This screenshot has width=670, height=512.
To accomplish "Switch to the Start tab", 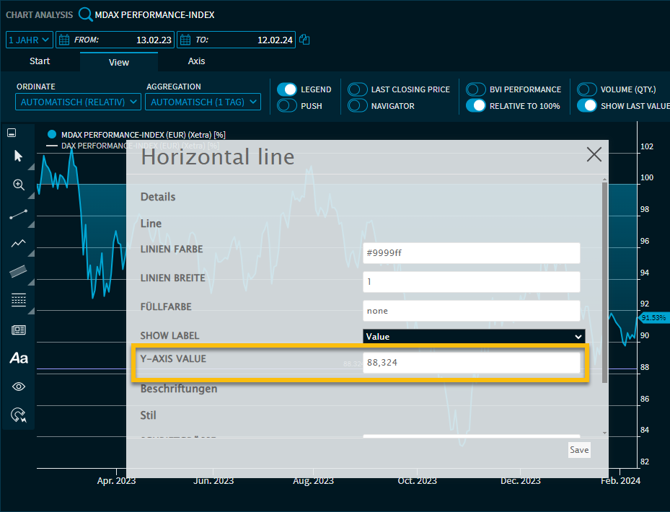I will coord(40,62).
